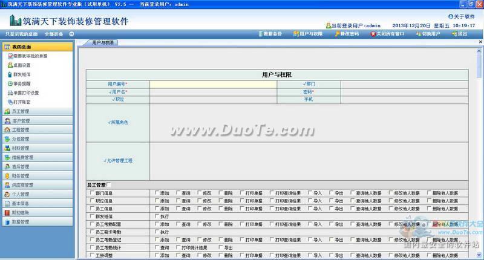The width and height of the screenshot is (484, 260).
Task: Collapse 我的桌面 sidebar header
Action: [x=38, y=47]
